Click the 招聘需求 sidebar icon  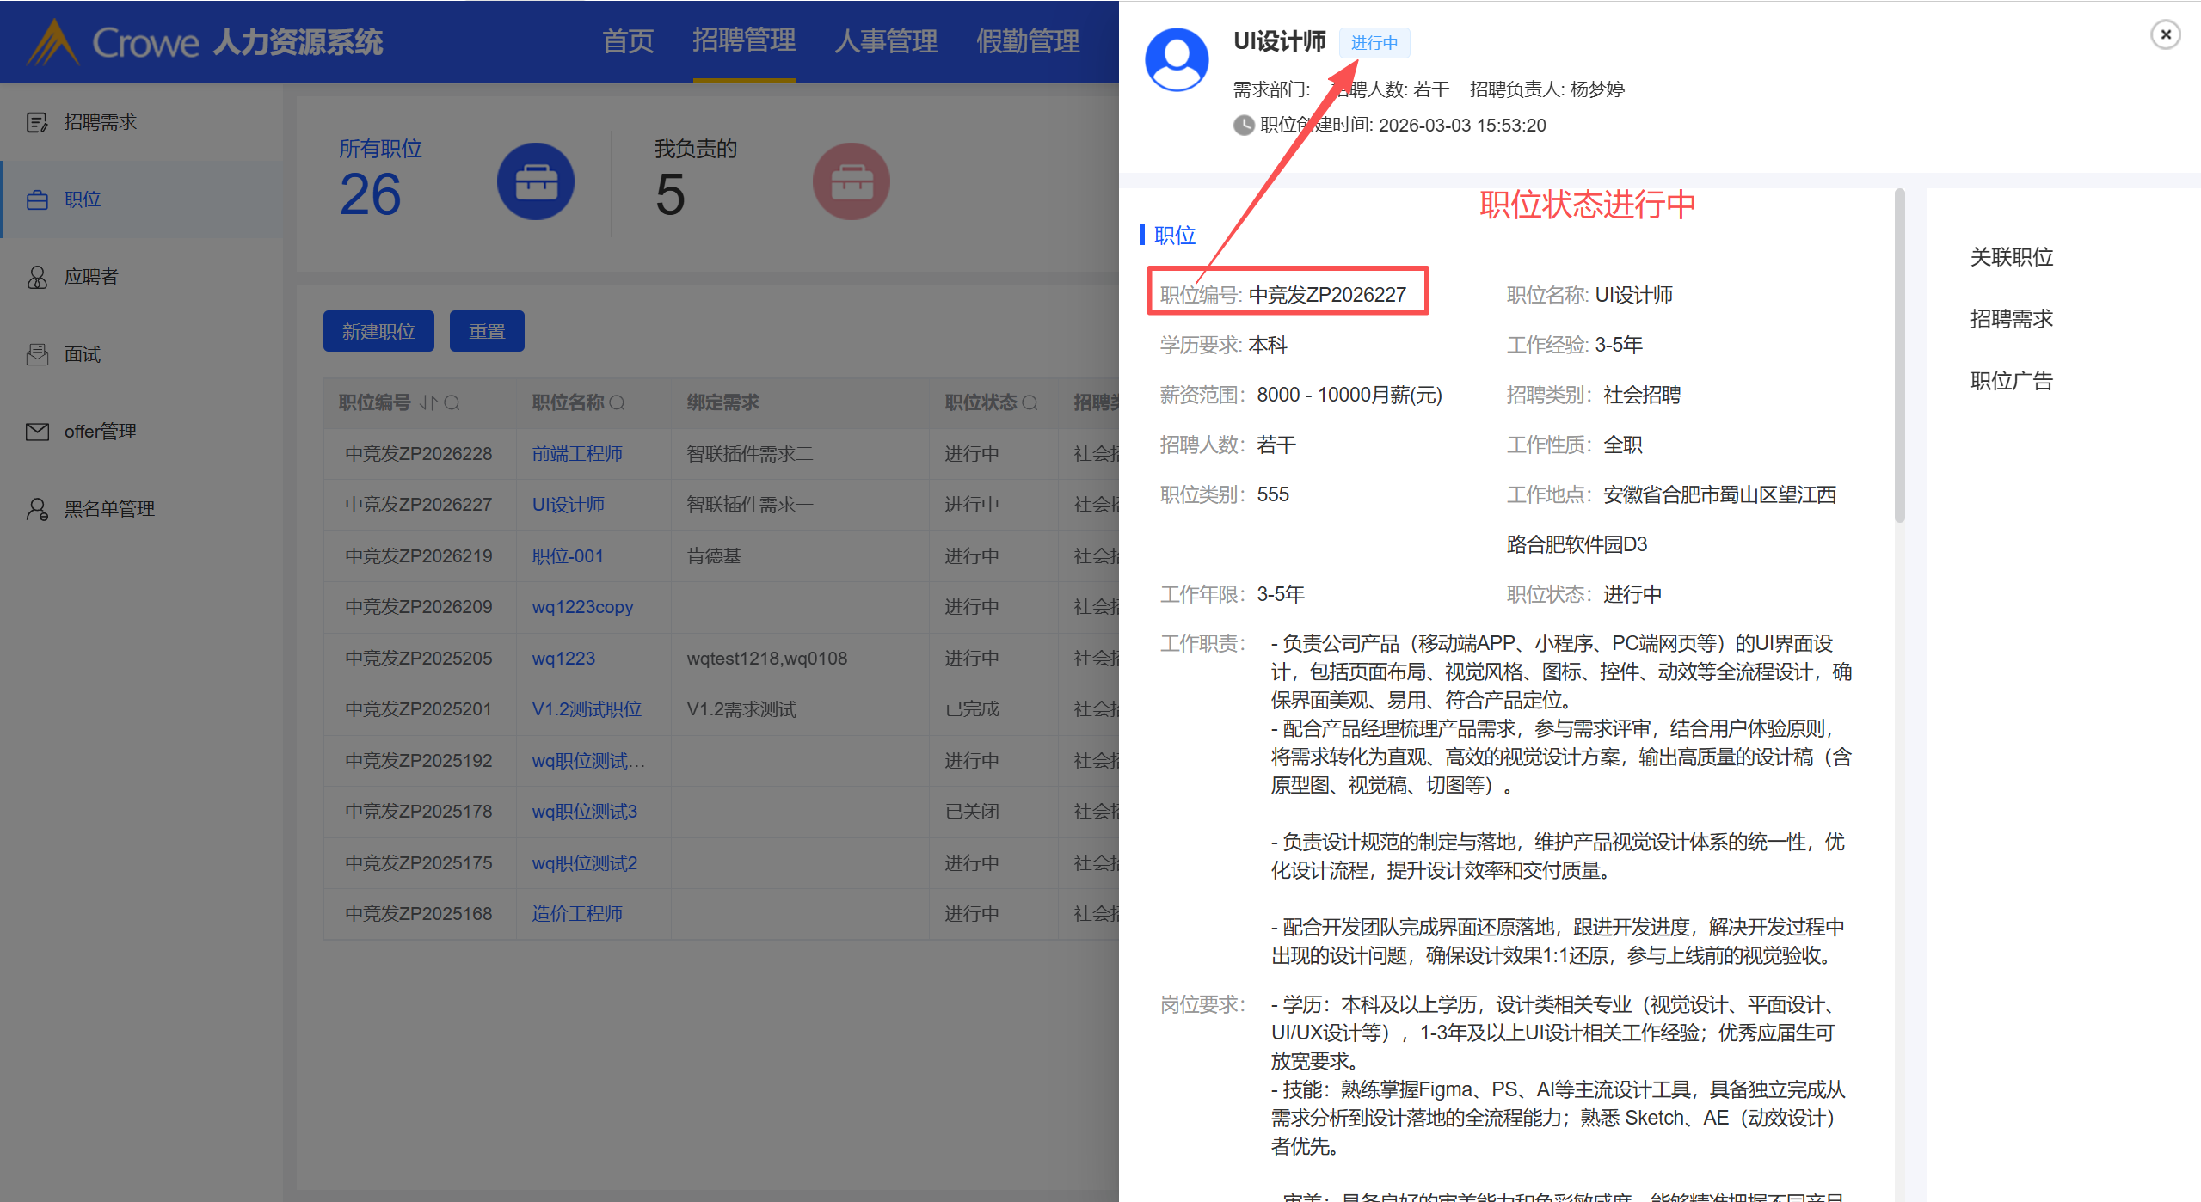(37, 122)
